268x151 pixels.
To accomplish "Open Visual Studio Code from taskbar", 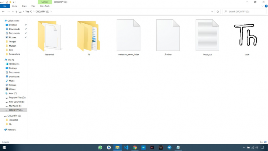I will point(126,147).
